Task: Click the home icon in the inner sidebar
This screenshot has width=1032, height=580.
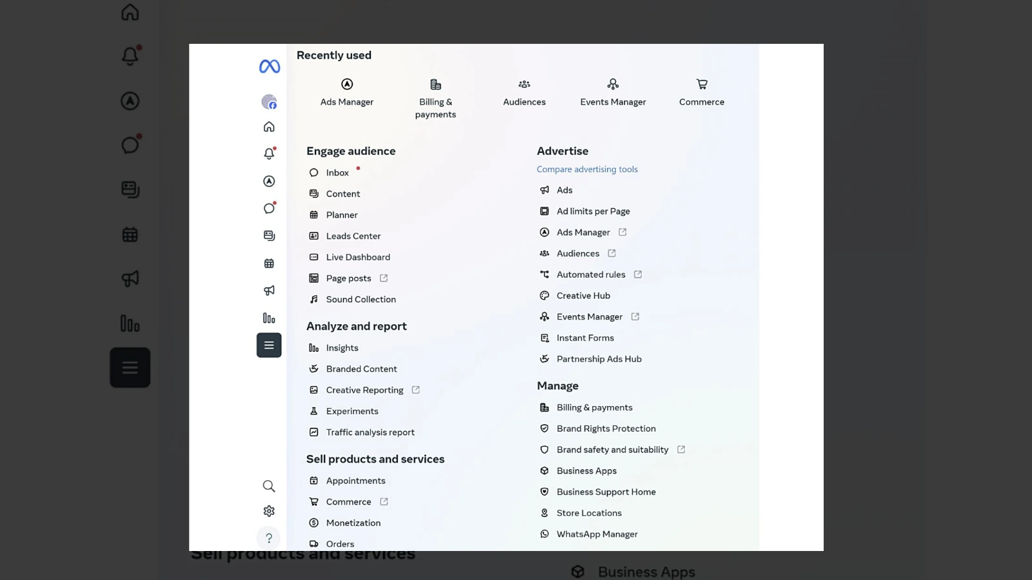Action: point(269,127)
